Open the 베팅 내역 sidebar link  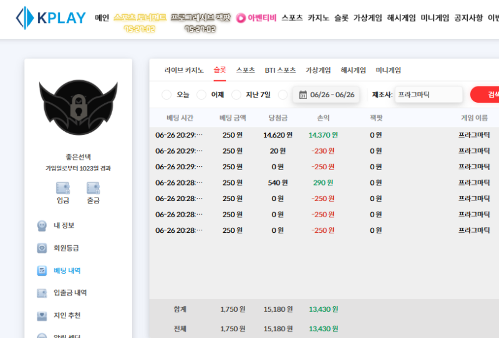(x=67, y=271)
